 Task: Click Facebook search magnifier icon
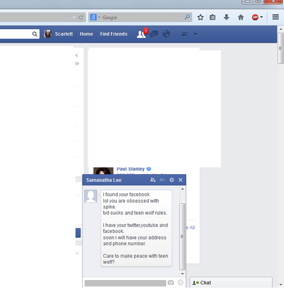point(35,34)
